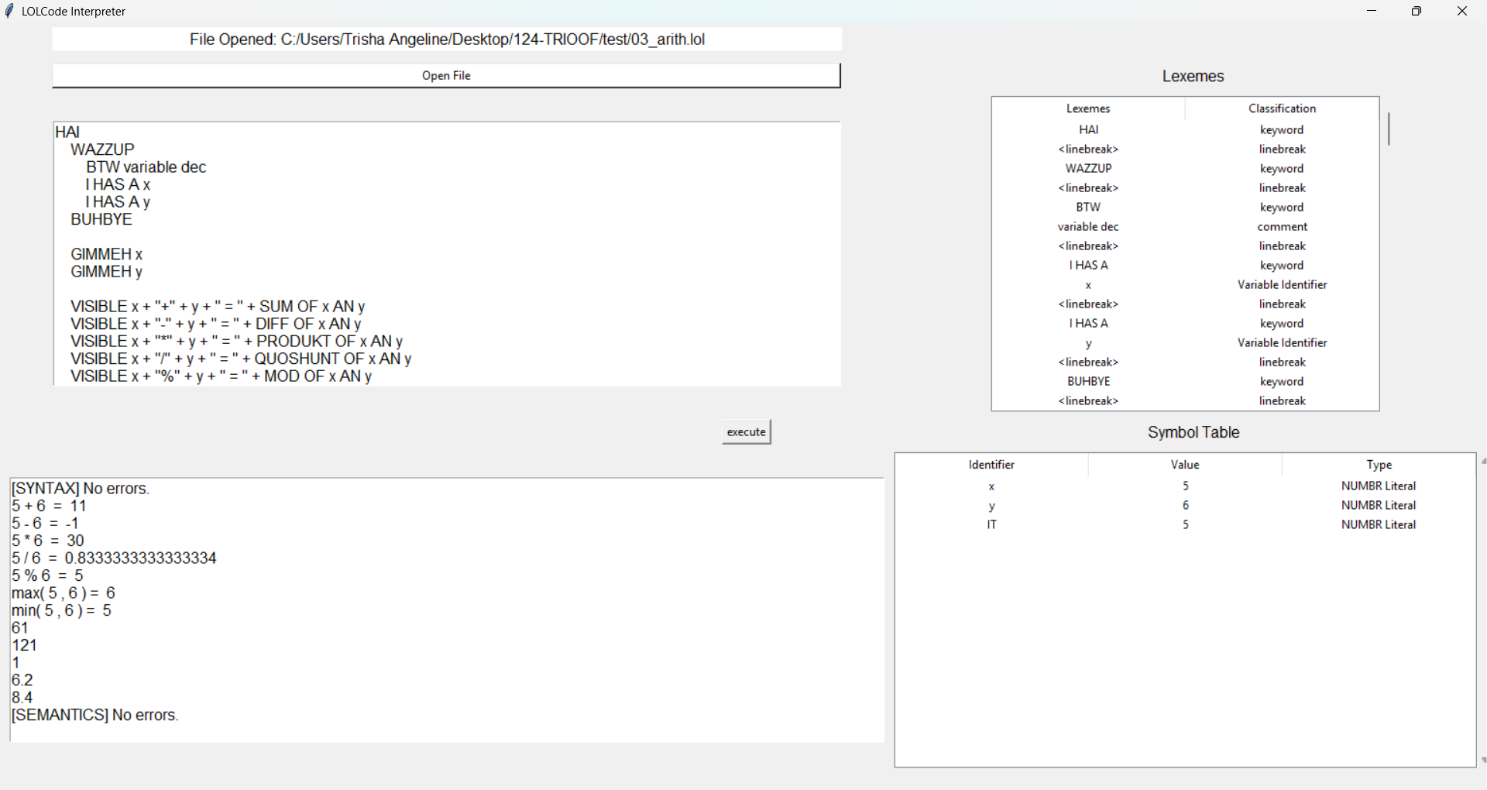Click the Type column header in Symbol Table
Viewport: 1487px width, 790px height.
pyautogui.click(x=1379, y=465)
